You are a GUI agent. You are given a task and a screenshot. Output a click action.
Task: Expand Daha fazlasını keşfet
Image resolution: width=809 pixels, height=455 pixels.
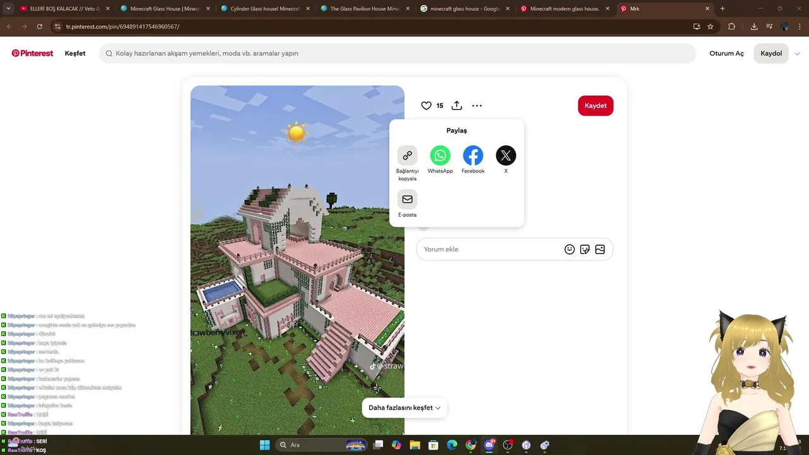(x=404, y=408)
